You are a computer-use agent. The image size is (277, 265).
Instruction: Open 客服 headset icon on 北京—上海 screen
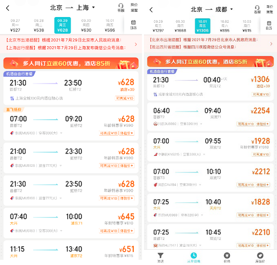(x=121, y=7)
